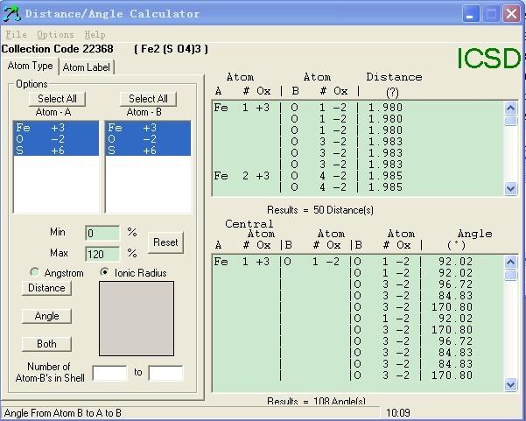526x421 pixels.
Task: Select Fe +3 in Atom - A list
Action: click(56, 128)
